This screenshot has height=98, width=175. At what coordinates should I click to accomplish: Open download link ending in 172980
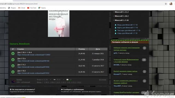[34, 55]
